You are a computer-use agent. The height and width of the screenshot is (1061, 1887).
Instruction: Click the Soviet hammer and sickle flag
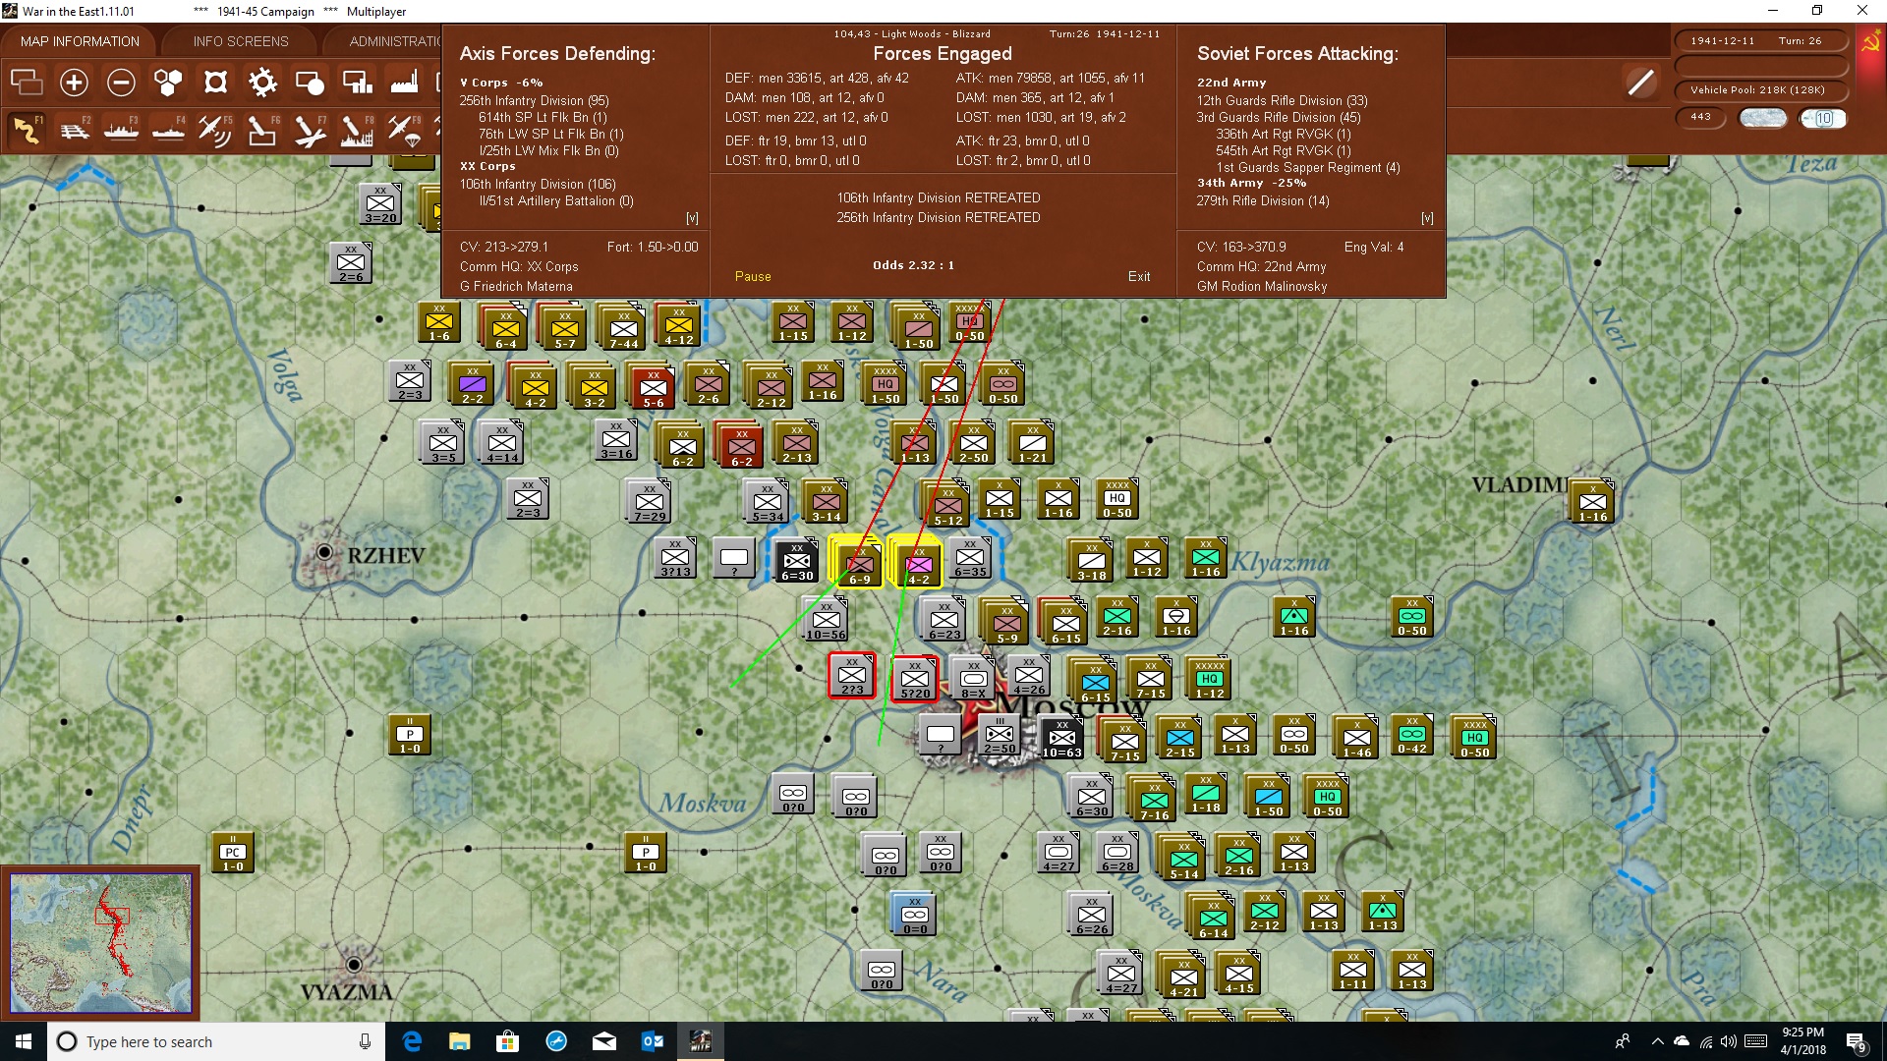pyautogui.click(x=1870, y=43)
